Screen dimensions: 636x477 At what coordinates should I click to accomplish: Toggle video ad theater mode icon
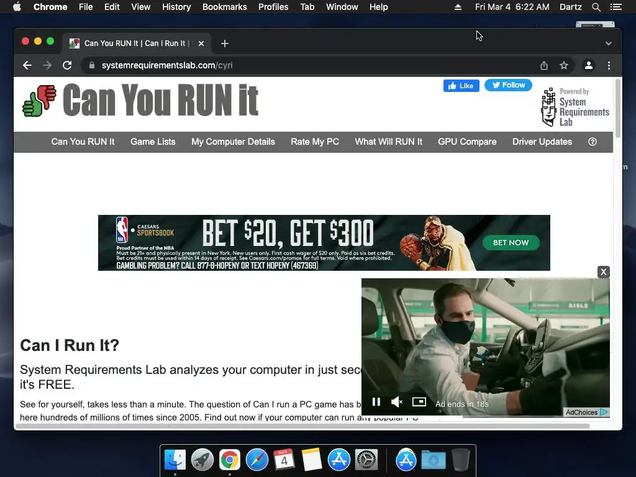point(419,402)
